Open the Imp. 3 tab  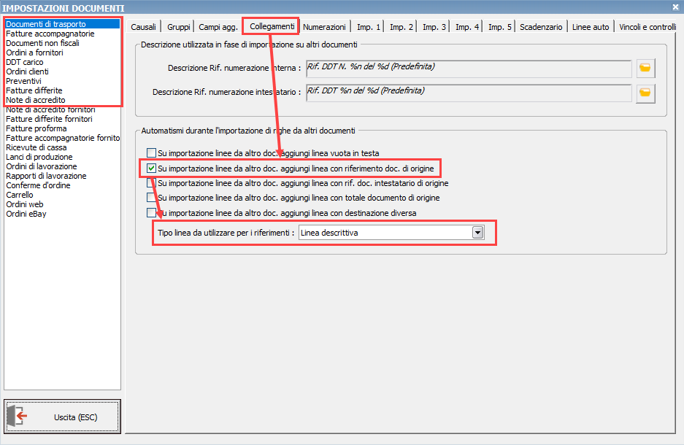(x=434, y=27)
